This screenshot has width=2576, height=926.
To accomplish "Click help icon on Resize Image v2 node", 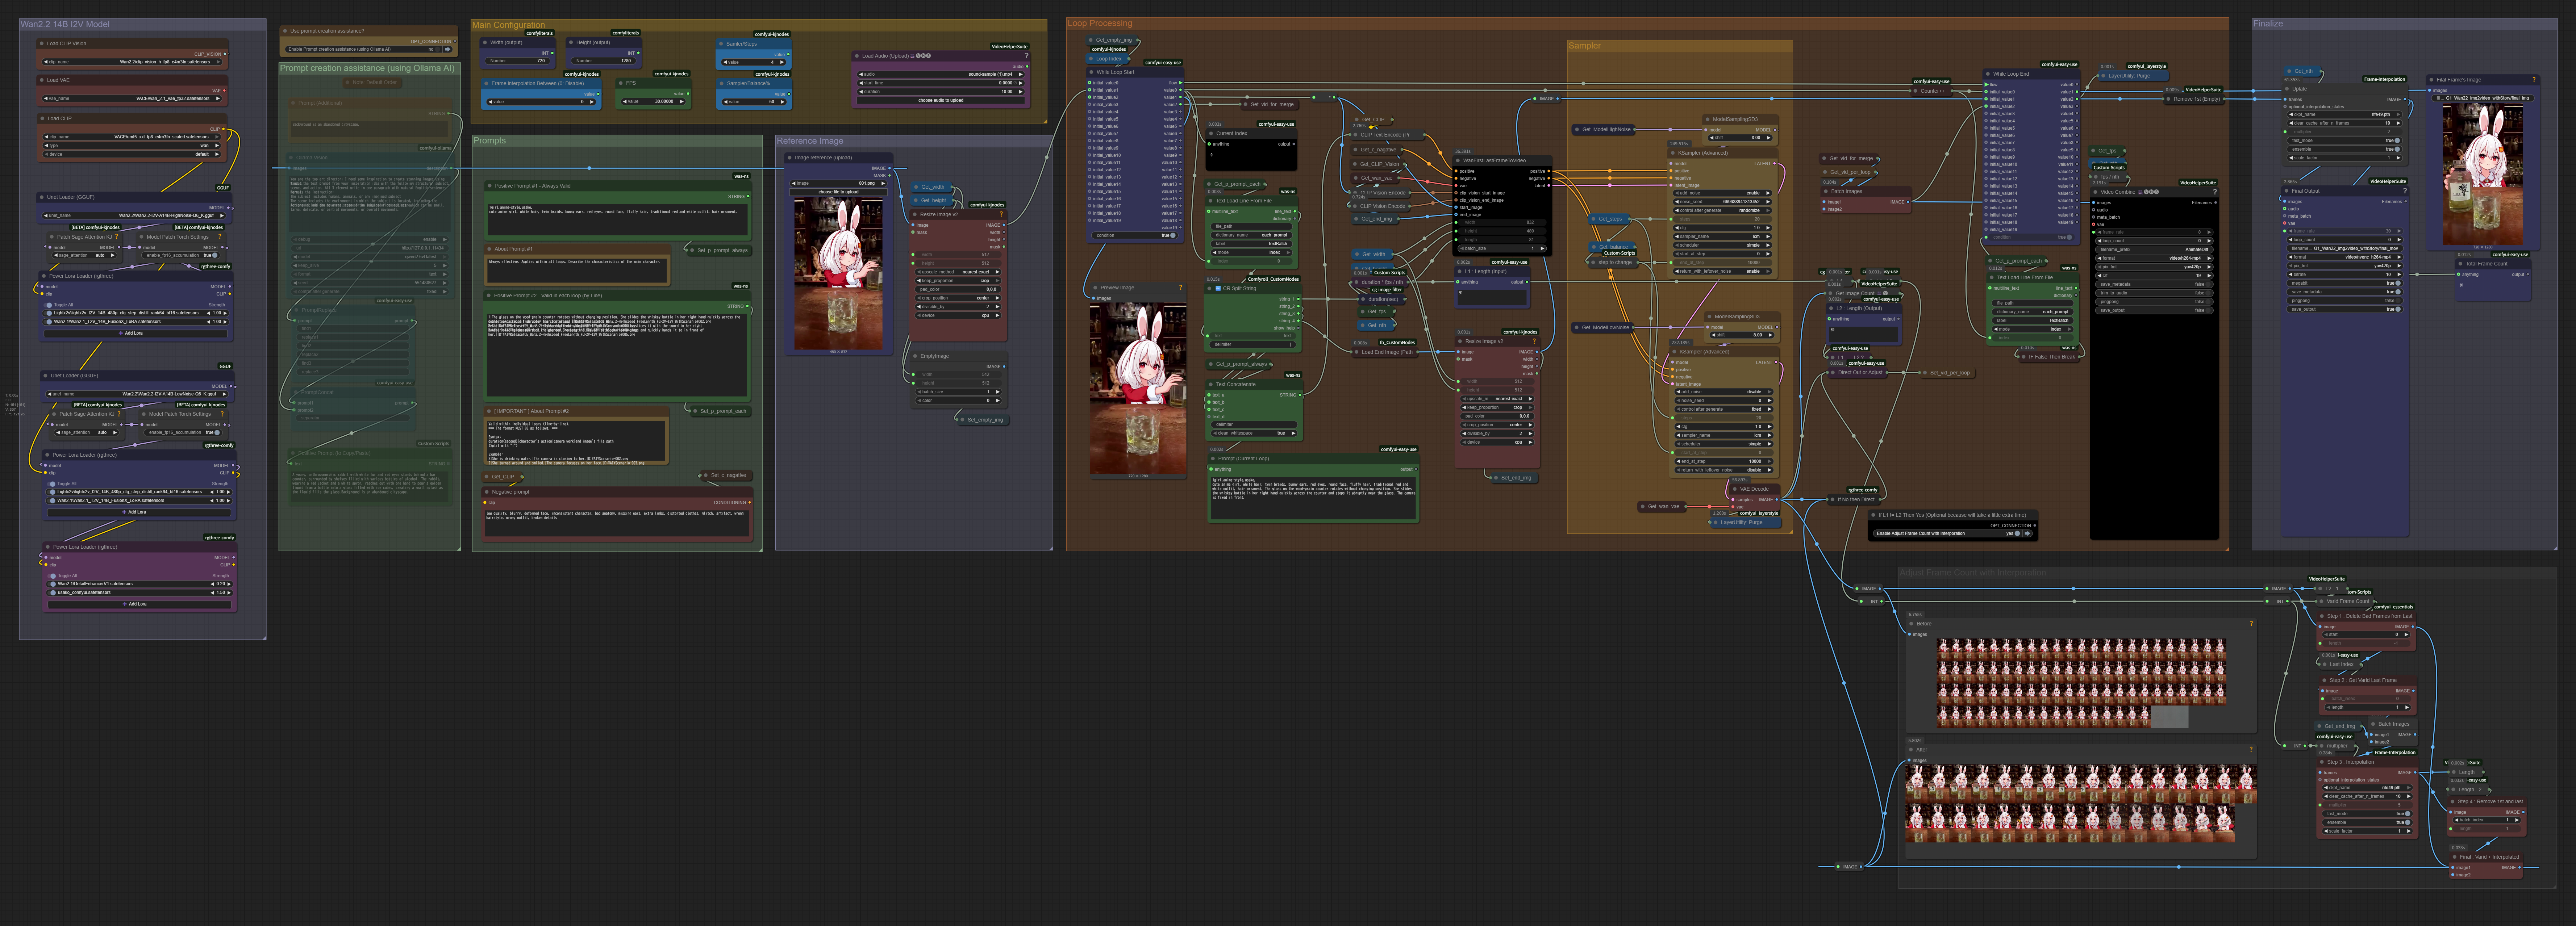I will tap(1001, 214).
